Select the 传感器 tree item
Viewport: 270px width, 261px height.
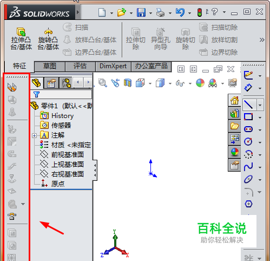point(56,126)
